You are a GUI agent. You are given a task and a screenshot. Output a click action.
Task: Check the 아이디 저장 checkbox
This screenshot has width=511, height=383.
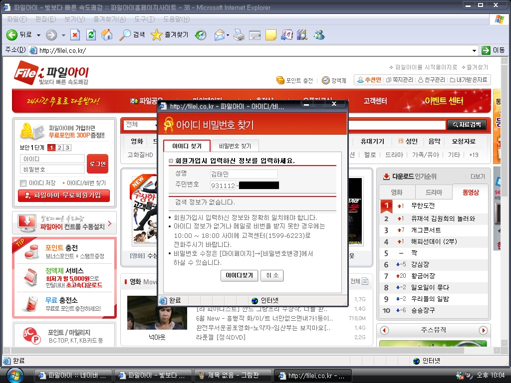[23, 183]
